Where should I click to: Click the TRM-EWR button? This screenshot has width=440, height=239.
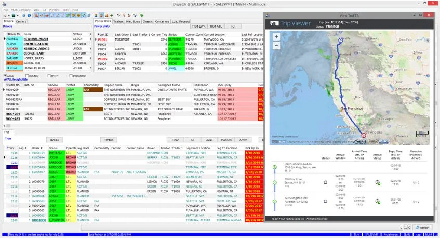[198, 26]
